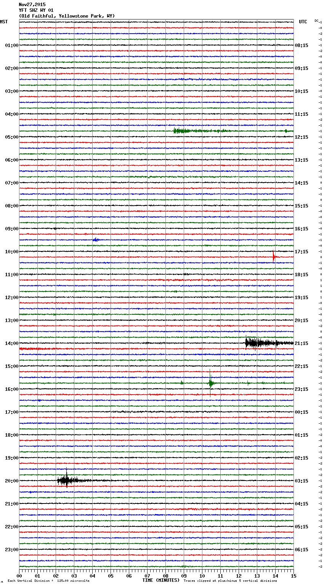Select the "12" minute tick label

pyautogui.click(x=239, y=575)
